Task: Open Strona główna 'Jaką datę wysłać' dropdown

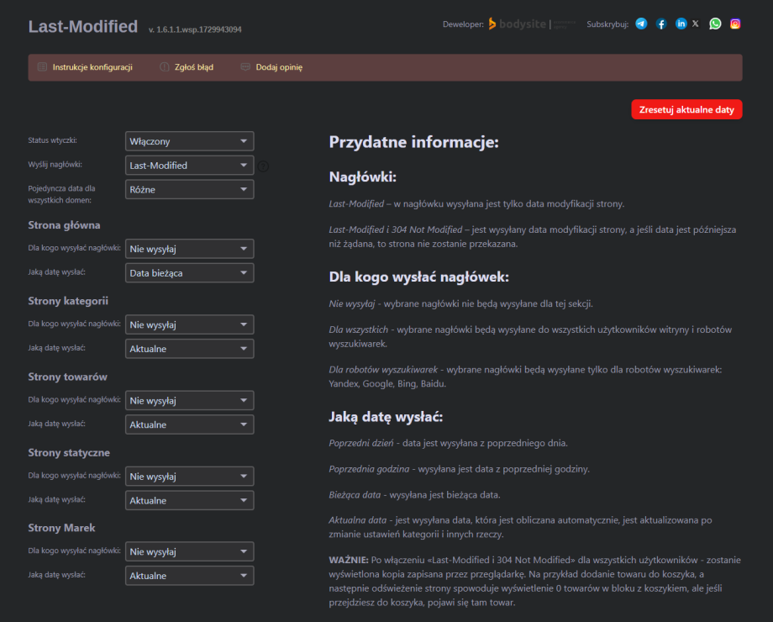Action: tap(189, 273)
